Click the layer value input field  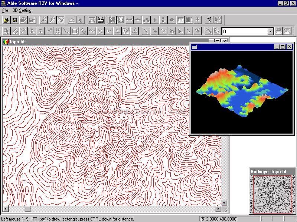[245, 31]
